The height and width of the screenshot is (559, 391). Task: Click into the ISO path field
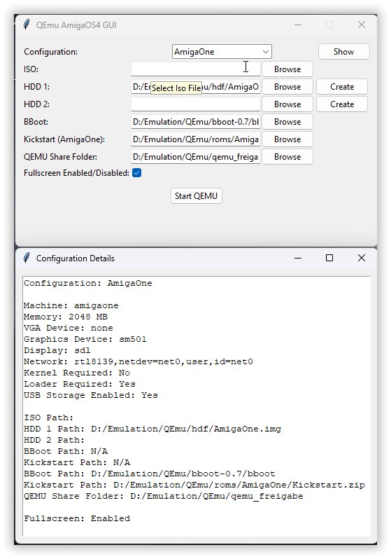[196, 69]
